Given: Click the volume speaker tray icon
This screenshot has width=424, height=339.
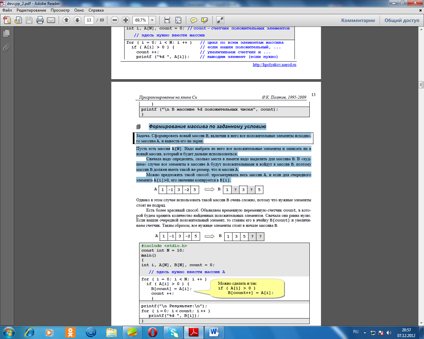Looking at the screenshot, I should (x=389, y=333).
